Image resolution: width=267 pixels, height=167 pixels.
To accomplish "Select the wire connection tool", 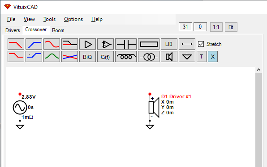I will tap(187, 44).
